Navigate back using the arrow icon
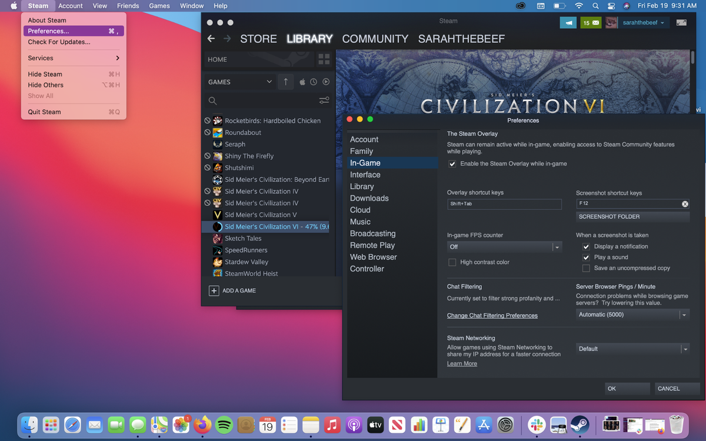 click(x=211, y=39)
